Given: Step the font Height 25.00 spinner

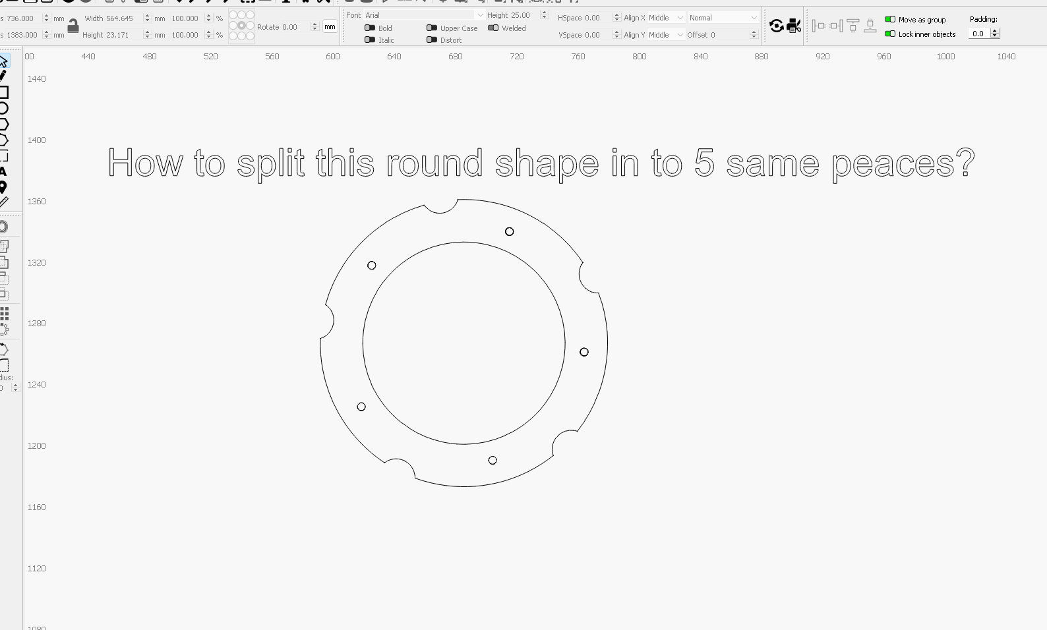Looking at the screenshot, I should (x=544, y=15).
